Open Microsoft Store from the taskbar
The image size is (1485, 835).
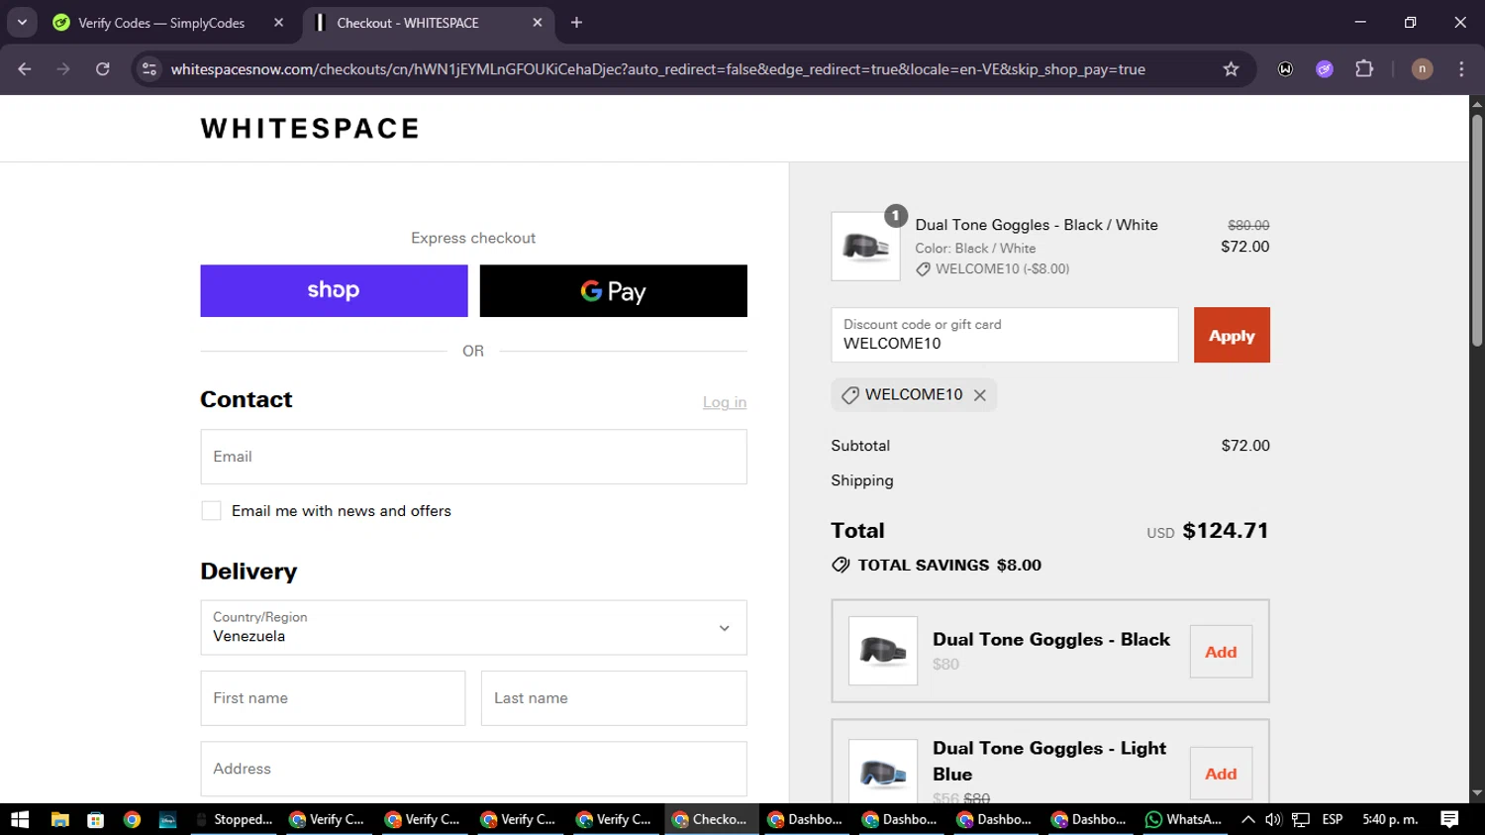click(95, 819)
